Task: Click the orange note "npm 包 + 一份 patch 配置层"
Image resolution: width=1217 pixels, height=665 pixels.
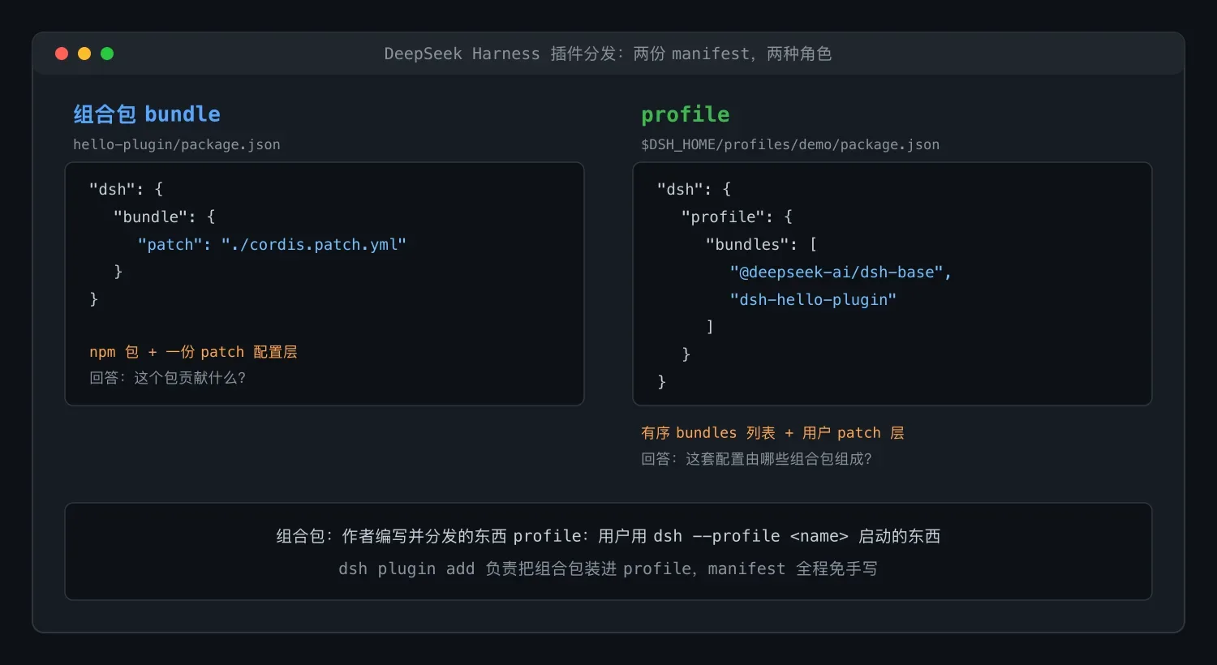Action: [193, 352]
